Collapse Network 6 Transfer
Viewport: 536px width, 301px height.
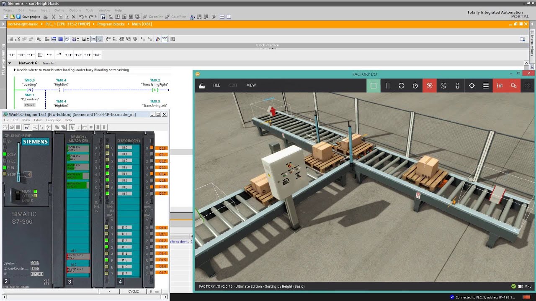10,63
